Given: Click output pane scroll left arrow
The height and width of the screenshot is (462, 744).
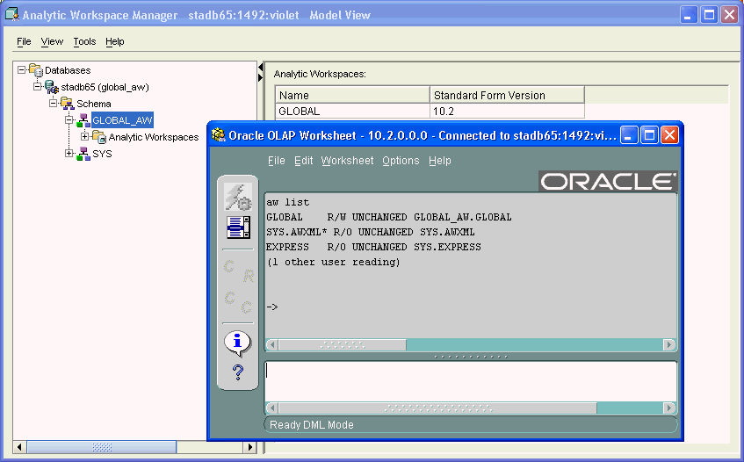Looking at the screenshot, I should 272,345.
